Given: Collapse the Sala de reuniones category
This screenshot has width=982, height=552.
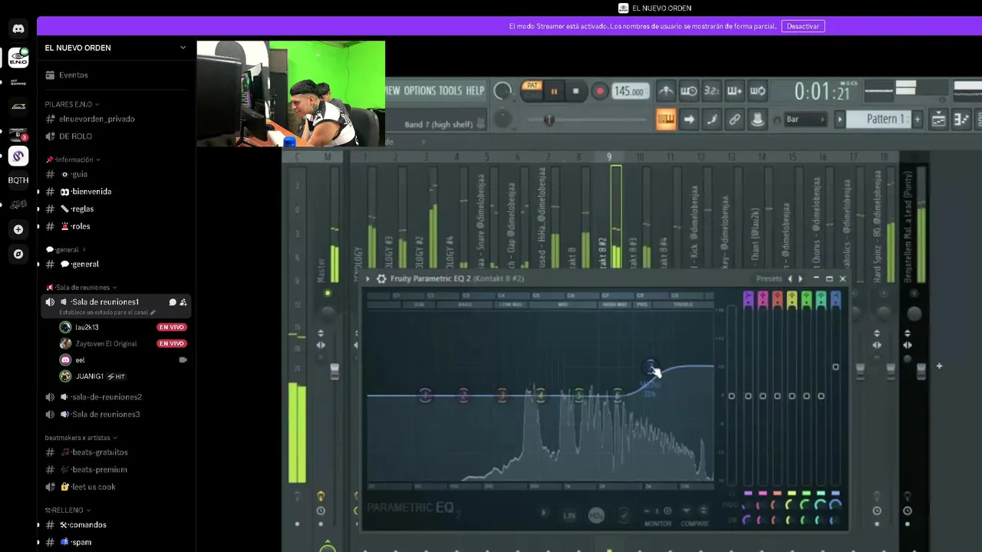Looking at the screenshot, I should [82, 287].
